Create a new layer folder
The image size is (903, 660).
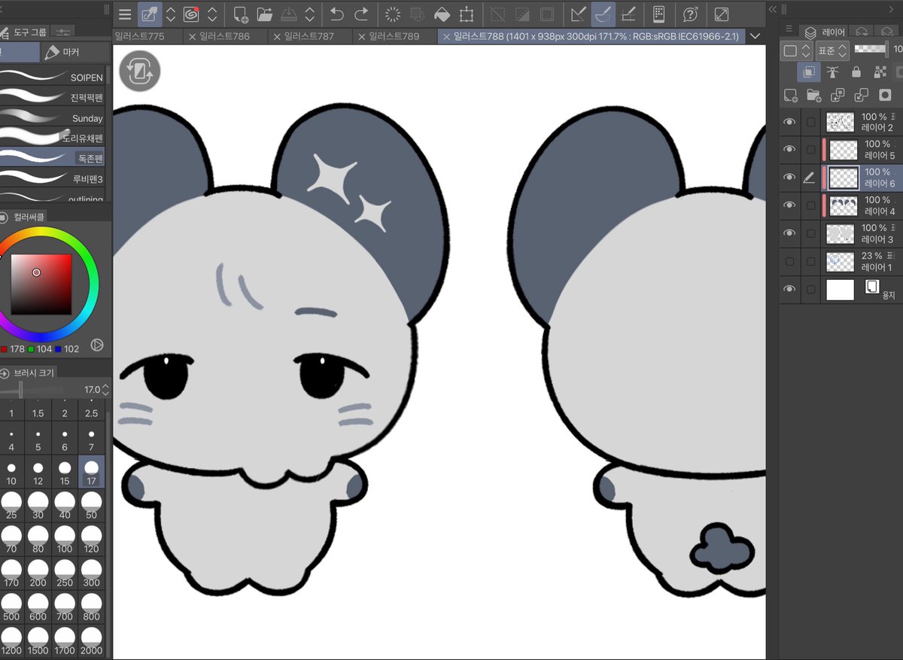point(813,96)
